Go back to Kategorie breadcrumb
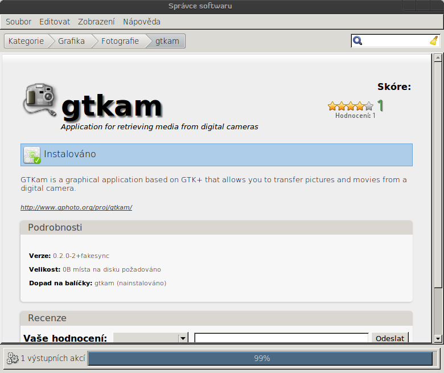 26,41
